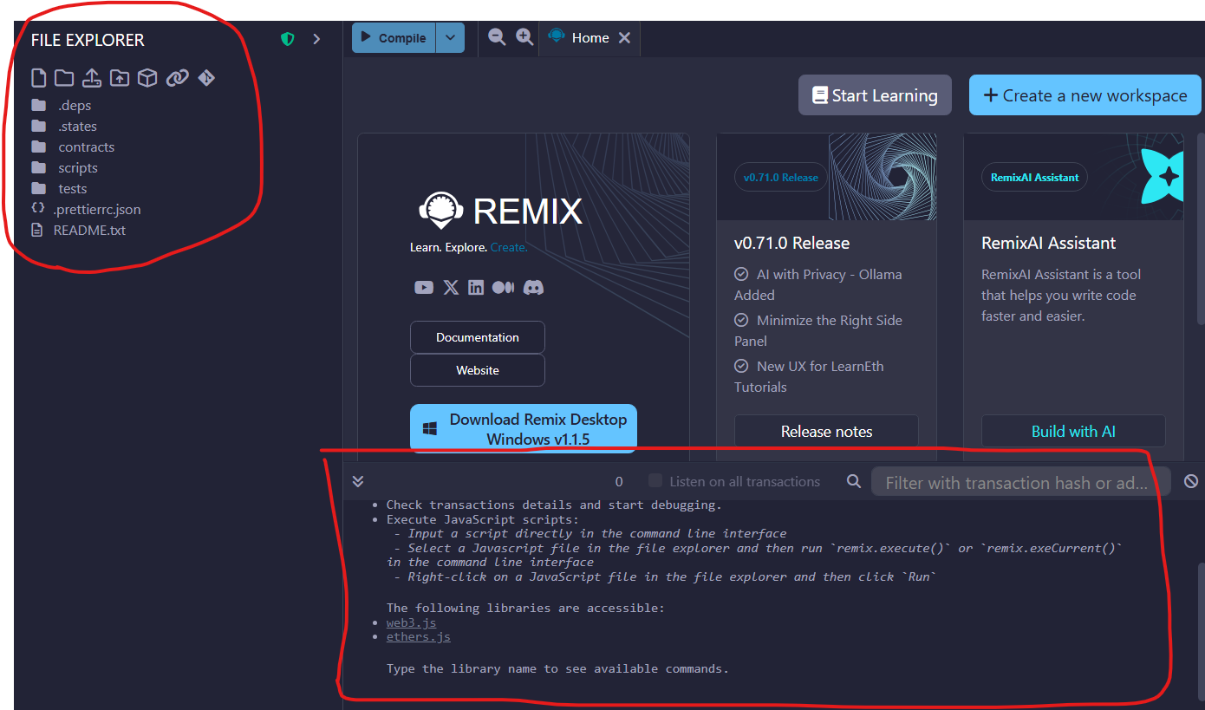Click the spiral thumbnail on the release card

coord(883,177)
